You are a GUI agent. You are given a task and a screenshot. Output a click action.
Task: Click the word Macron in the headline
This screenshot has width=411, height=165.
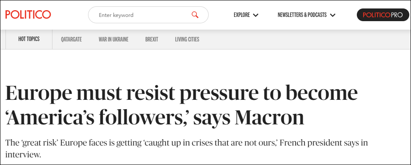pyautogui.click(x=269, y=118)
